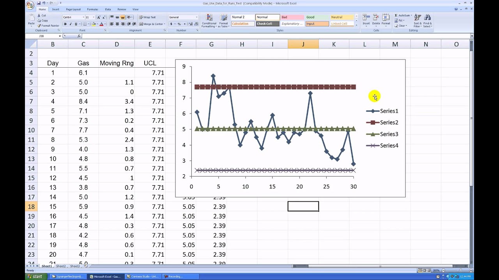Apply the Bad cell style
Image resolution: width=499 pixels, height=280 pixels.
pos(292,17)
